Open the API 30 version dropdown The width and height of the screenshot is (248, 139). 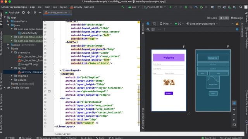179,24
